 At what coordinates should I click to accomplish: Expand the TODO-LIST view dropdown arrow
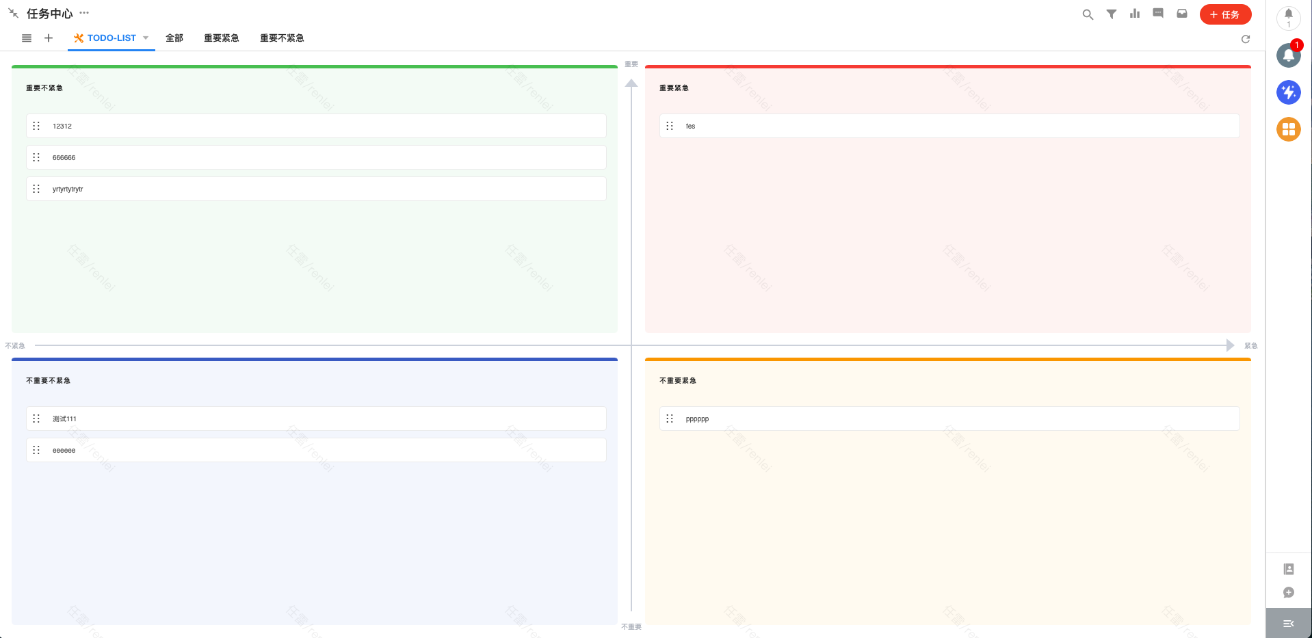point(146,38)
